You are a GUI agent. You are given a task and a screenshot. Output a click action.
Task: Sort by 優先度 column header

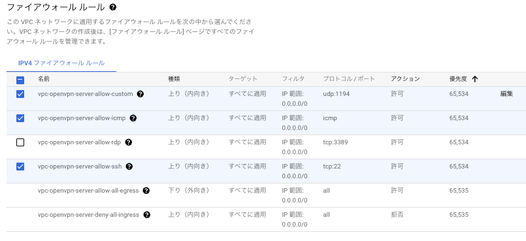point(458,79)
